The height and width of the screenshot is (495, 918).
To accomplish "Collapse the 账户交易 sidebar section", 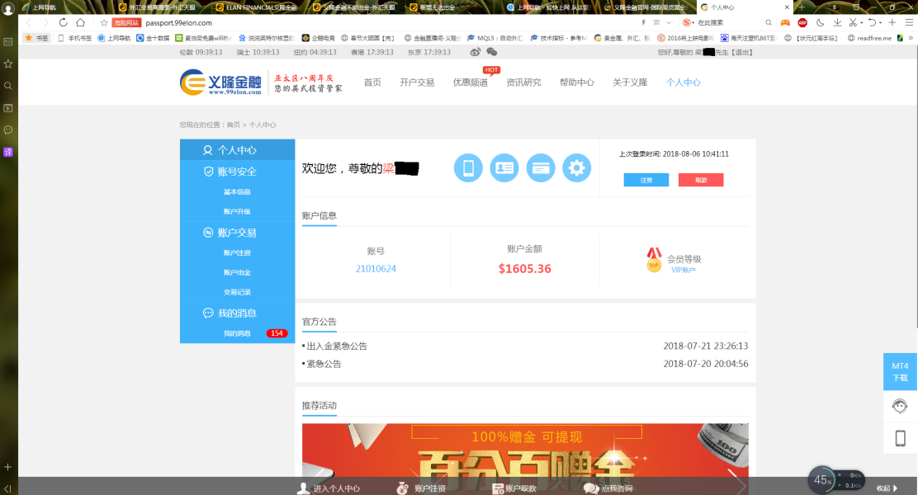I will click(237, 233).
